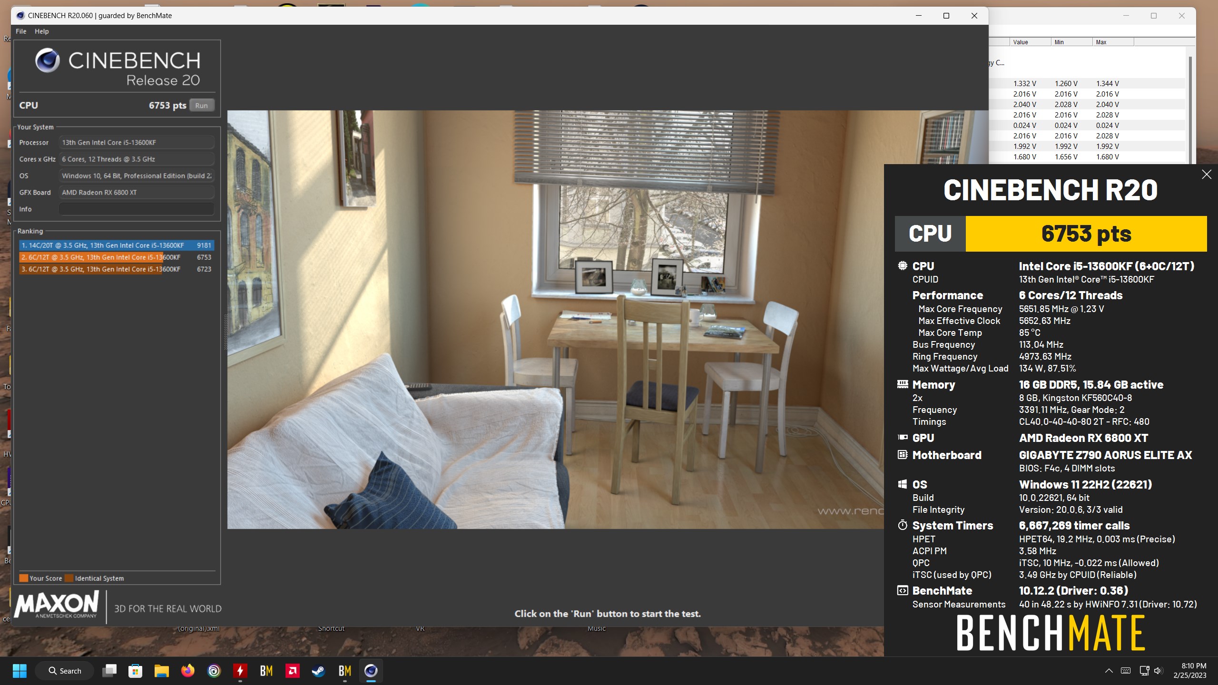Click the CPU chip icon in BenchMate panel
The height and width of the screenshot is (685, 1218).
point(902,266)
